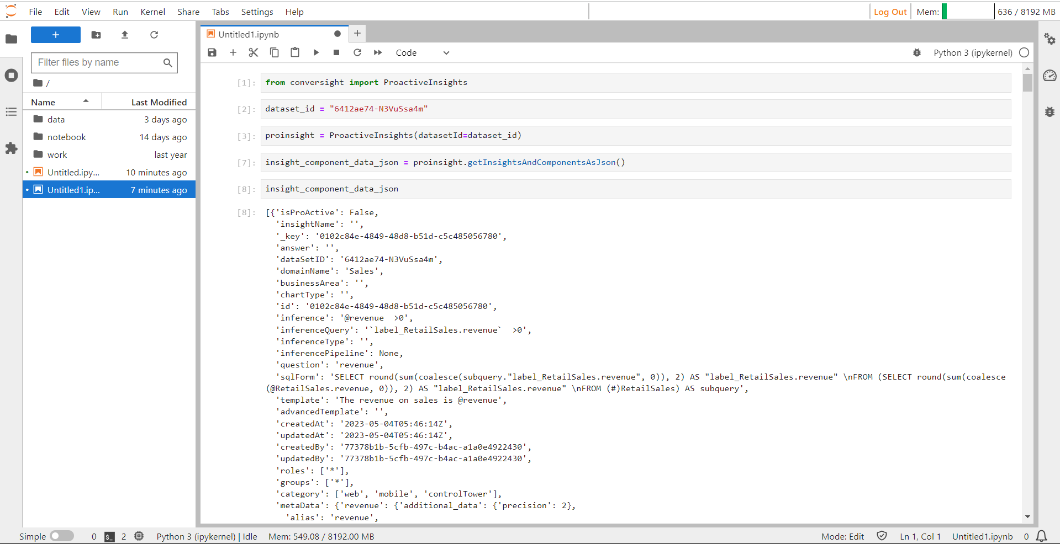Click Python 3 (ipykernel) | Idle status
The image size is (1060, 544).
tap(207, 536)
